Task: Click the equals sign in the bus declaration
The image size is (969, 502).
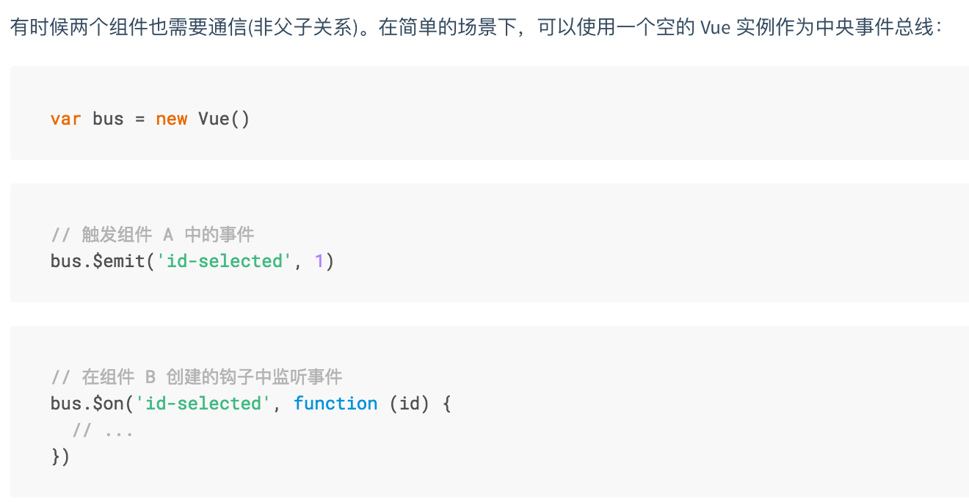Action: tap(139, 119)
